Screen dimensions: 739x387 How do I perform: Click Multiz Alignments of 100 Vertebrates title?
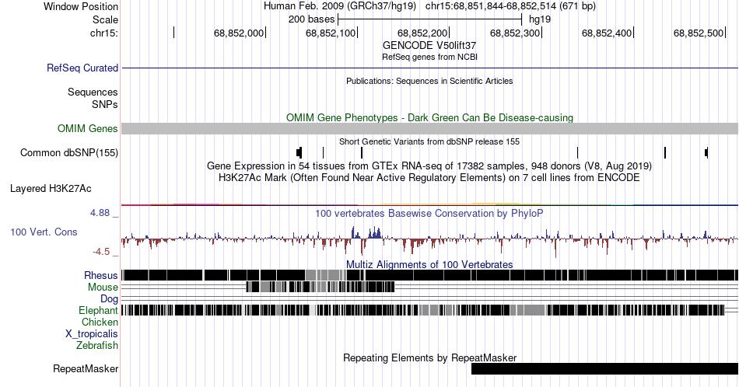point(429,264)
